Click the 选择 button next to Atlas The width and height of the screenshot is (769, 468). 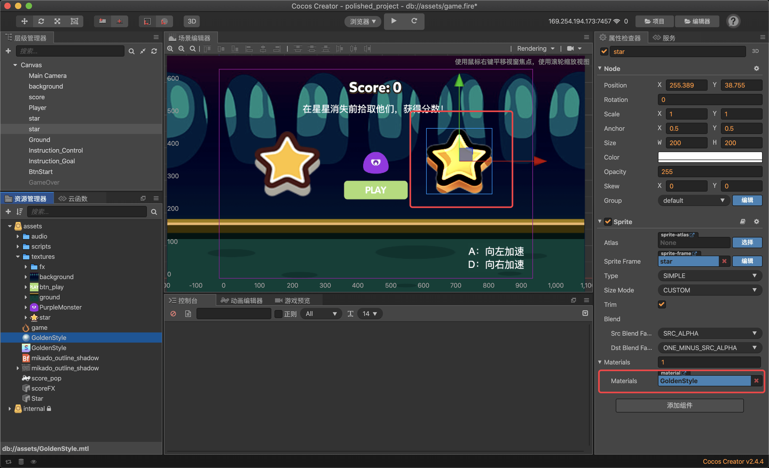tap(747, 242)
